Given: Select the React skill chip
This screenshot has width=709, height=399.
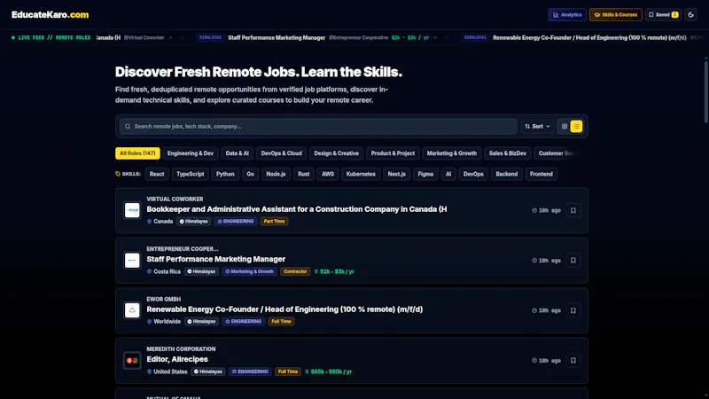Looking at the screenshot, I should [157, 174].
